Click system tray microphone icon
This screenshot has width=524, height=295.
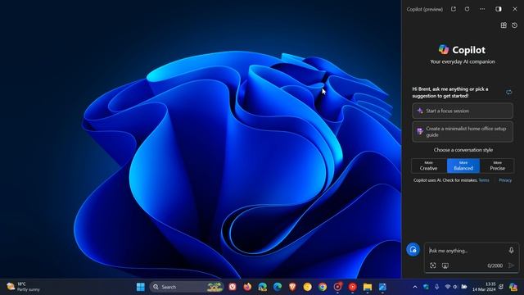coord(436,287)
